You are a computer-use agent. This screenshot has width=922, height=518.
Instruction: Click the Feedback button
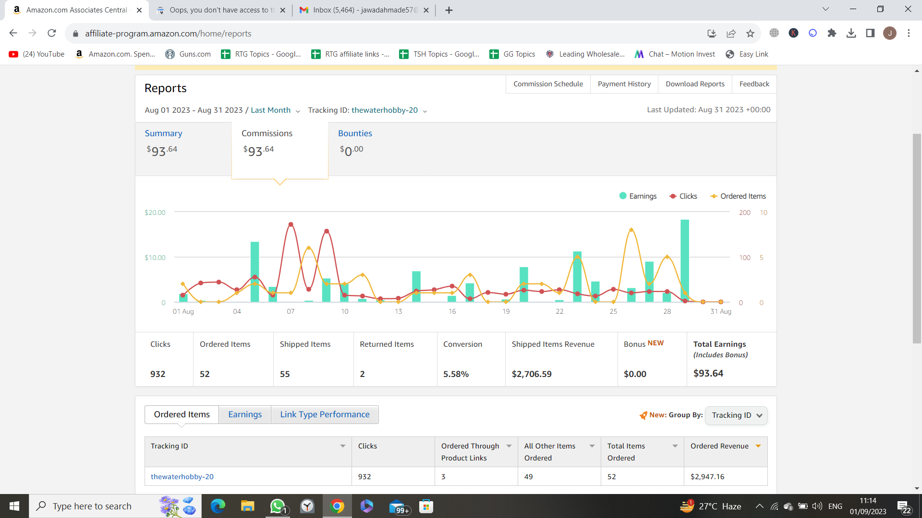point(754,84)
